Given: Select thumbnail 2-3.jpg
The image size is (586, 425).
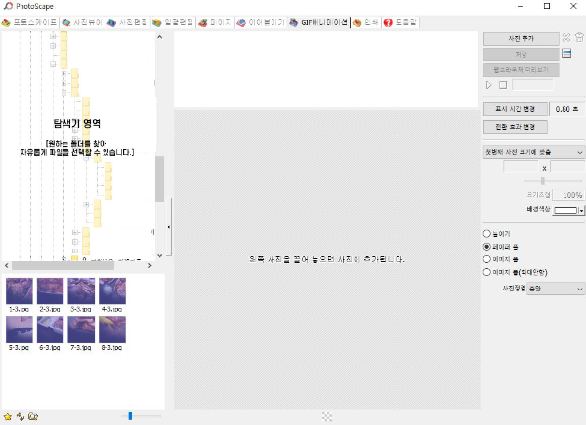Looking at the screenshot, I should pyautogui.click(x=50, y=291).
